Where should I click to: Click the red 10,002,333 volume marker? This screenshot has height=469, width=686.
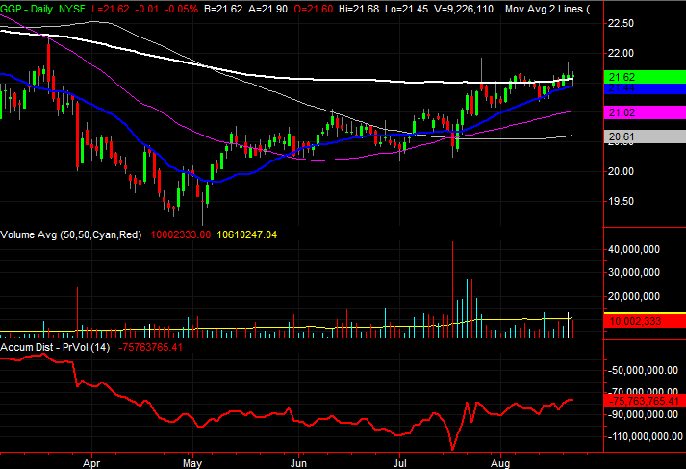click(x=645, y=321)
